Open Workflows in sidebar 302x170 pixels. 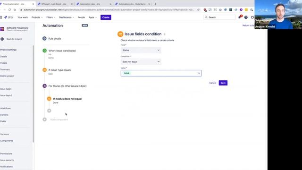point(5,108)
